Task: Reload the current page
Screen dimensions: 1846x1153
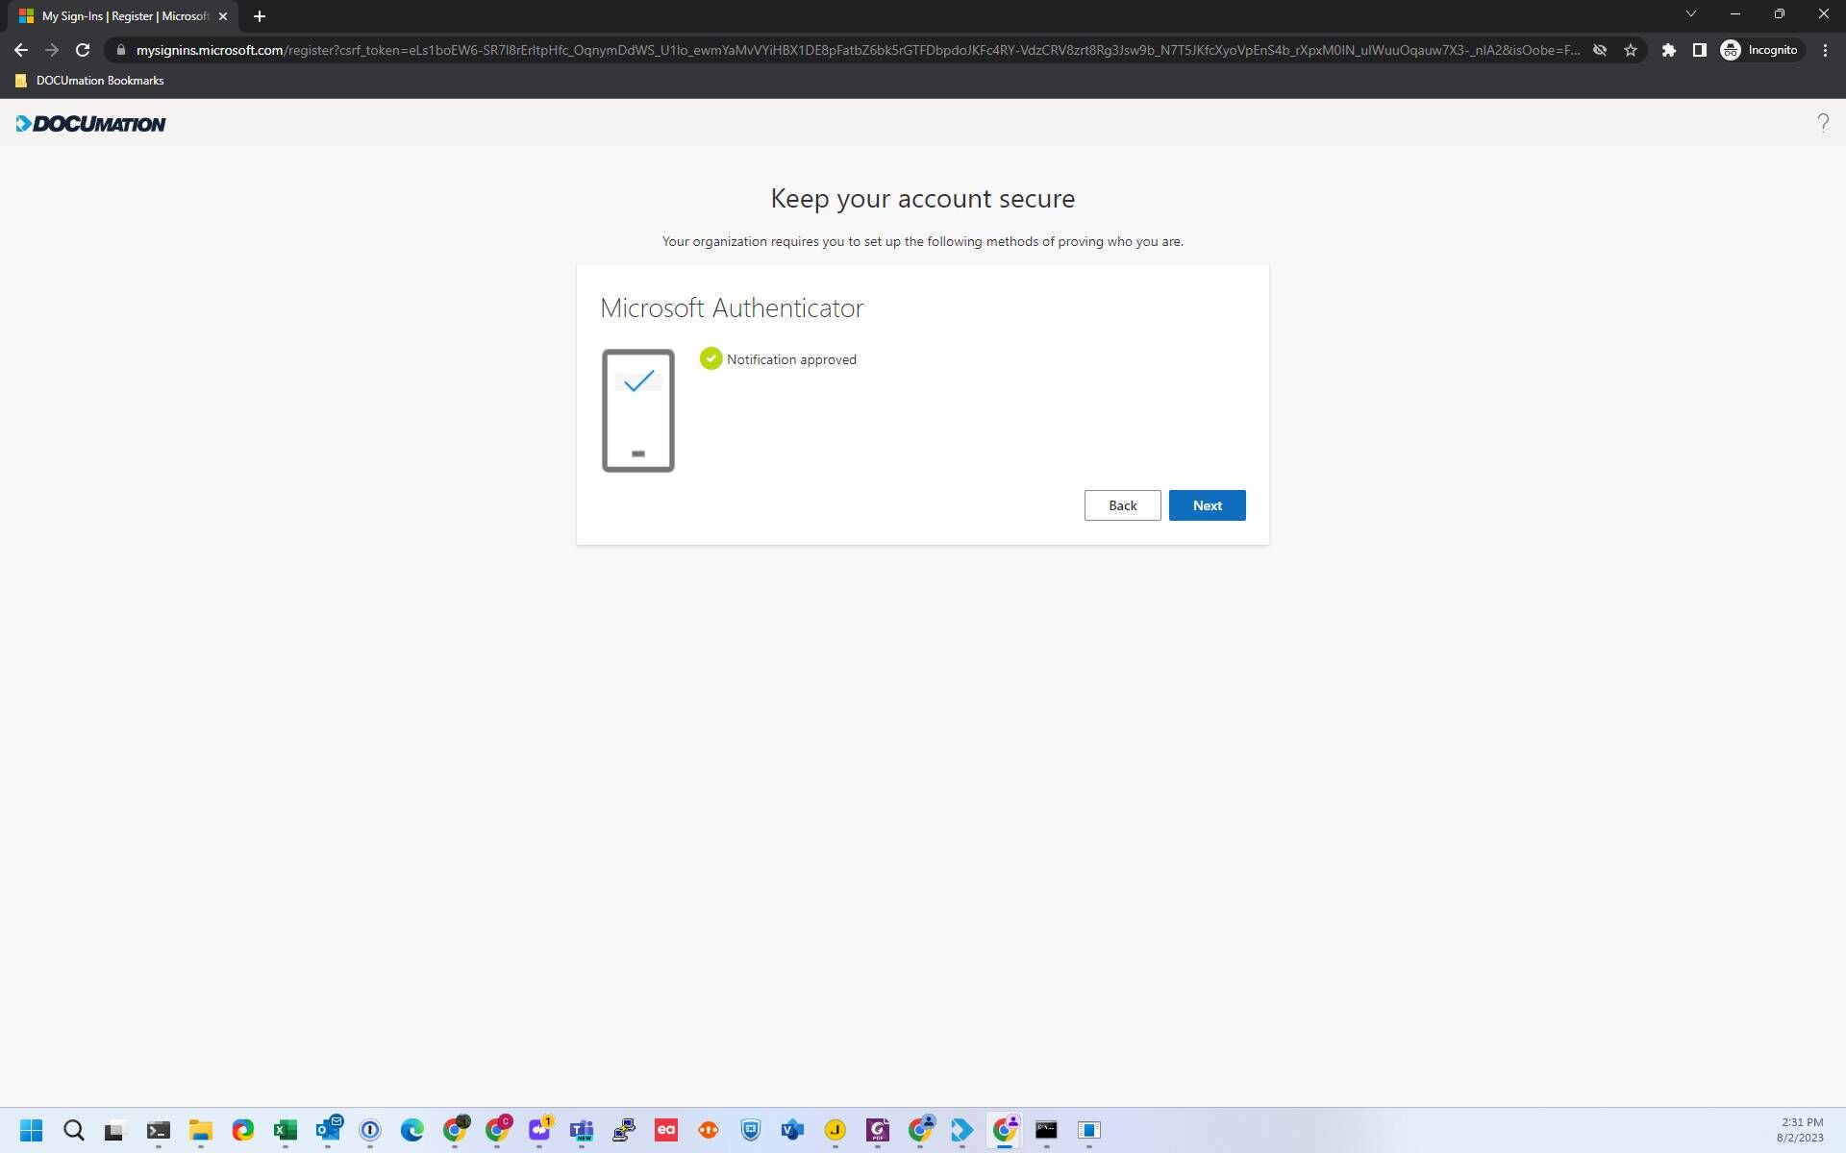Action: point(82,49)
